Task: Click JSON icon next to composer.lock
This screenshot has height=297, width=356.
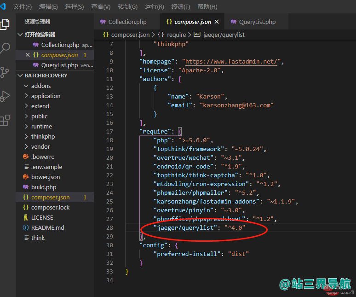Action: point(26,207)
